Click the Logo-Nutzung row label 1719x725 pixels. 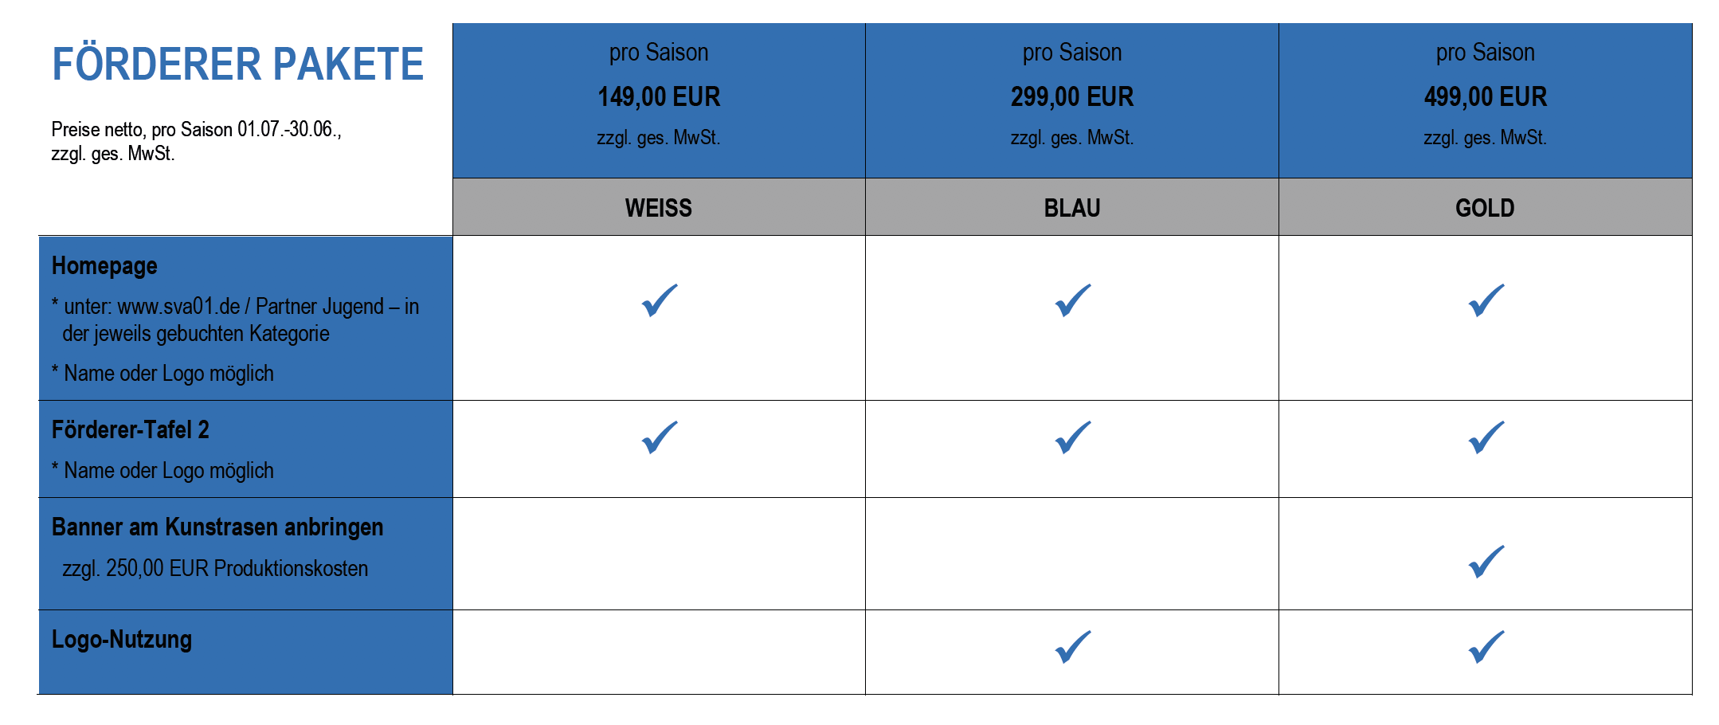(122, 640)
